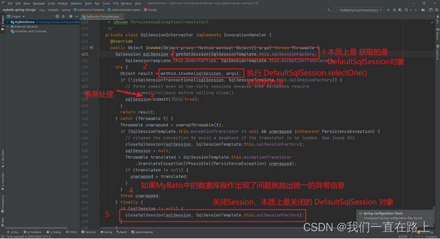Hide the Project tool window
This screenshot has width=440, height=239.
click(76, 17)
